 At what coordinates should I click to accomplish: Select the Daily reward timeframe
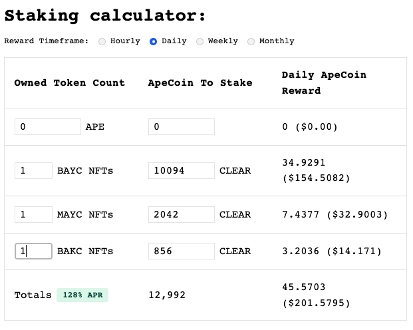pyautogui.click(x=153, y=42)
